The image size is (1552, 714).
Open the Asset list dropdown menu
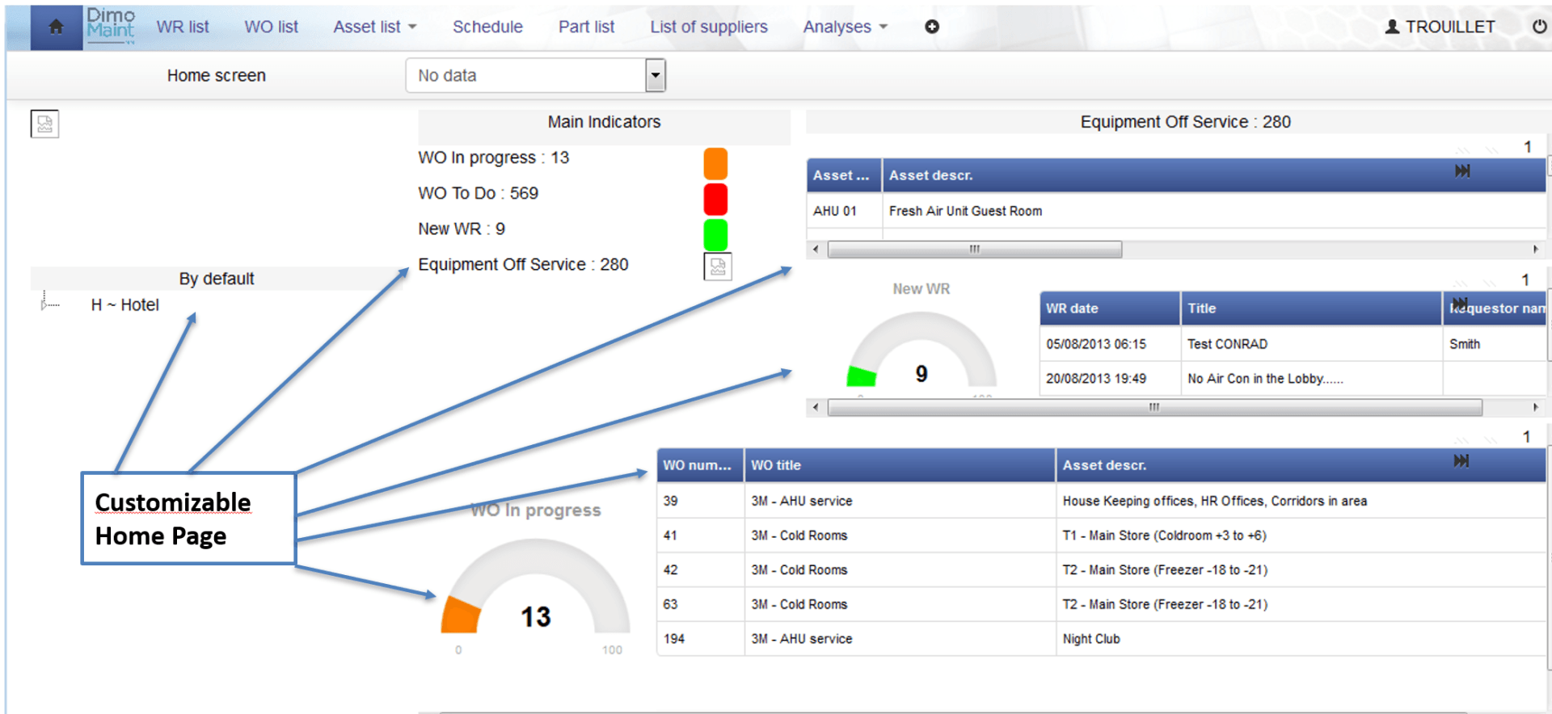[375, 27]
